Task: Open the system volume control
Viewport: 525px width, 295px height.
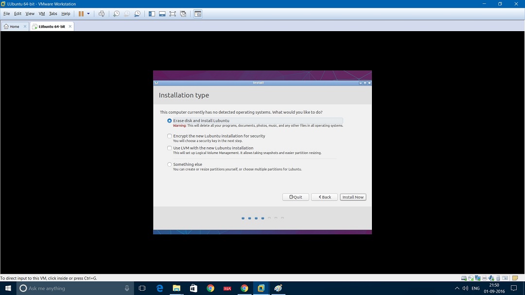Action: (x=465, y=288)
